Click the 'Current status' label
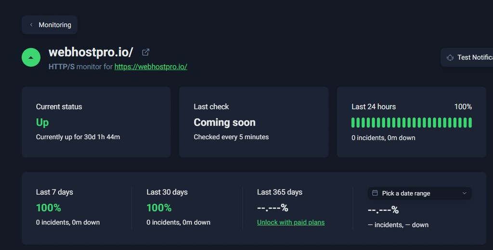The width and height of the screenshot is (493, 250). pyautogui.click(x=59, y=107)
